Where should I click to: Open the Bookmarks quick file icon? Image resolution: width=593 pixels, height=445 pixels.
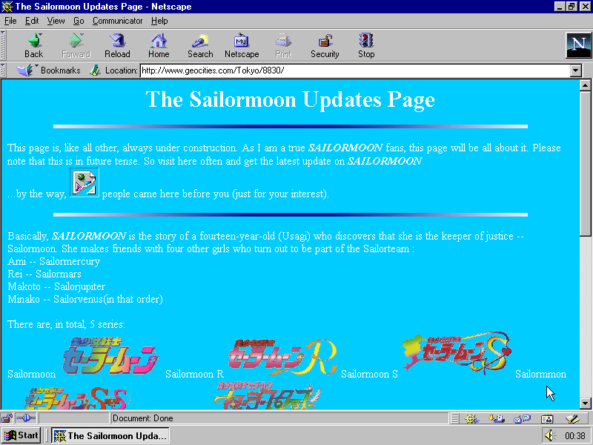26,70
